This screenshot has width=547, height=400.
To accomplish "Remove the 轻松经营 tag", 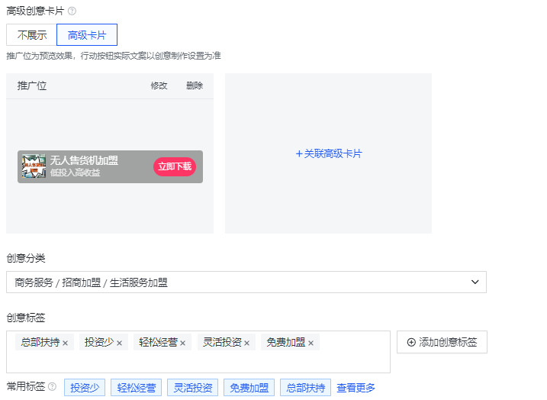I will click(183, 343).
